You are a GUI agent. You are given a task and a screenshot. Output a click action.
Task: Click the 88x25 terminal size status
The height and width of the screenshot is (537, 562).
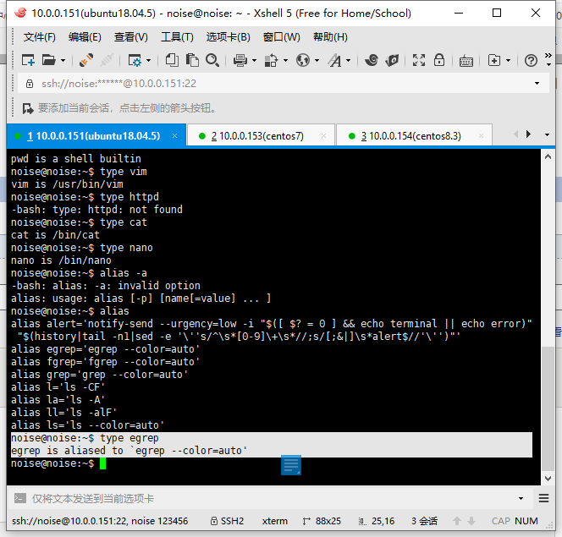pos(321,521)
